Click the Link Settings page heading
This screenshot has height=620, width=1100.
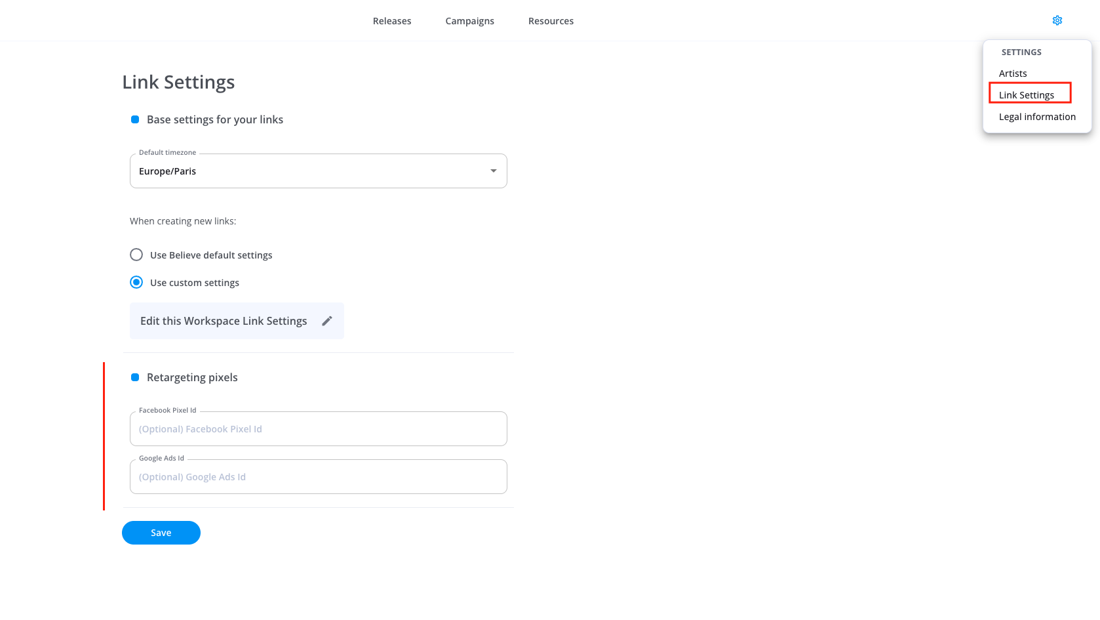[178, 82]
